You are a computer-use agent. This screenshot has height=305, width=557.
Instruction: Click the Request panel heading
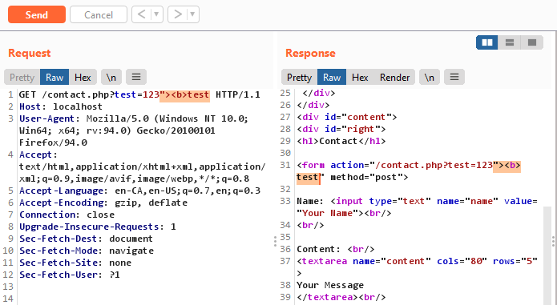coord(30,53)
